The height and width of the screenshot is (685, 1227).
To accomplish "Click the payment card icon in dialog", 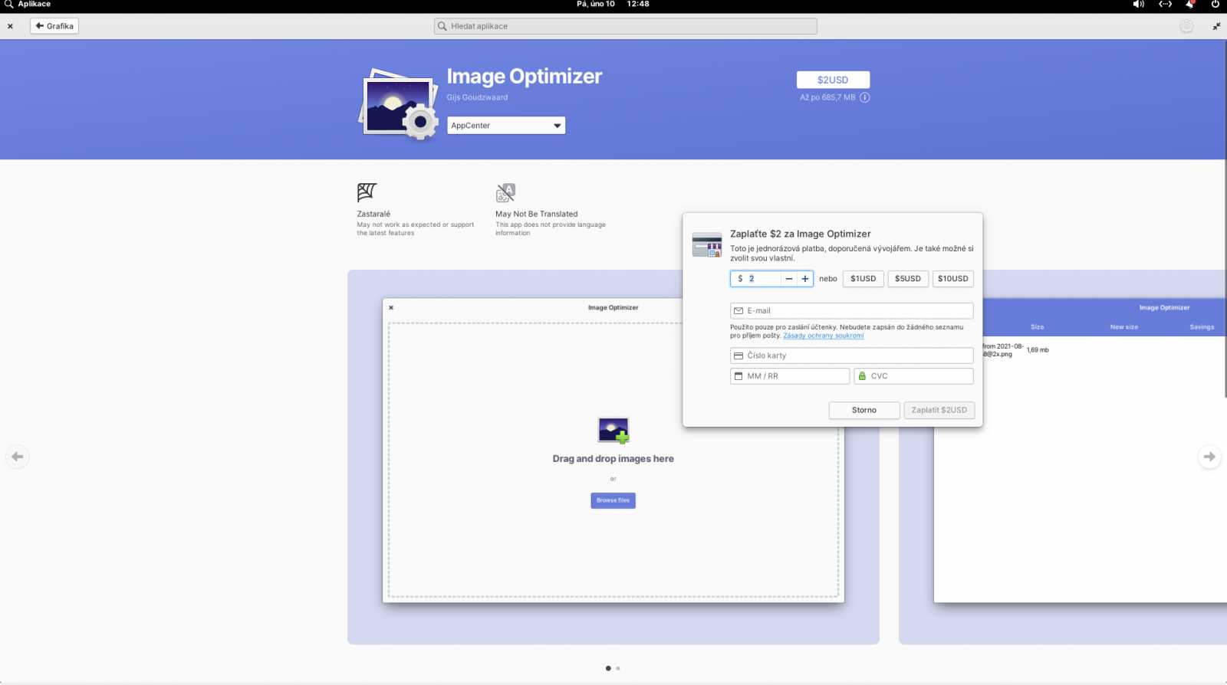I will coord(706,245).
